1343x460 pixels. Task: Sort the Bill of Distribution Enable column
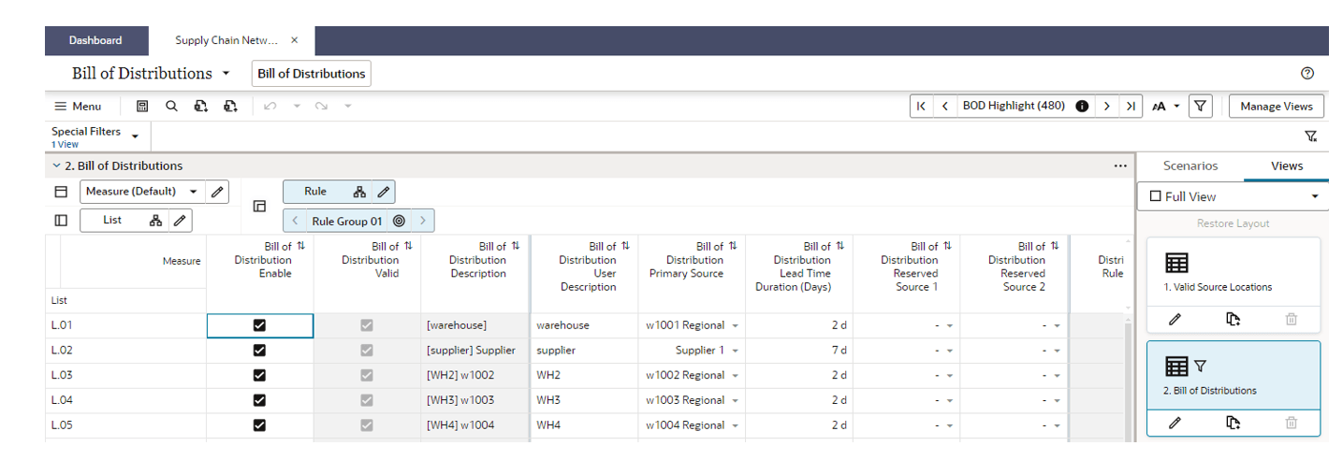[x=300, y=246]
